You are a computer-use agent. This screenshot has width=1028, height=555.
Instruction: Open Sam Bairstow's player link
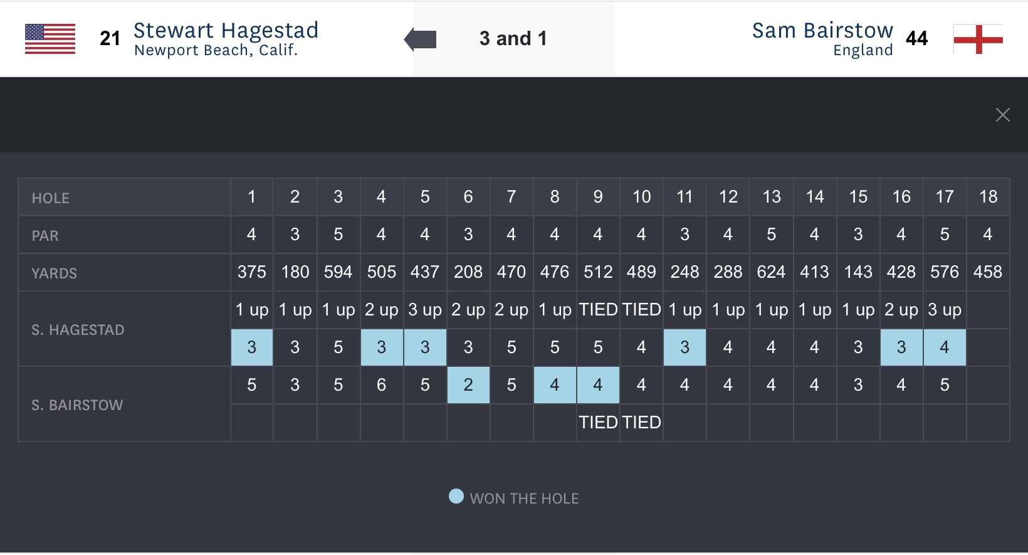[x=822, y=31]
